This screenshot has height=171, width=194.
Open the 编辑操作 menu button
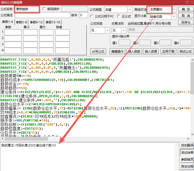[117, 52]
